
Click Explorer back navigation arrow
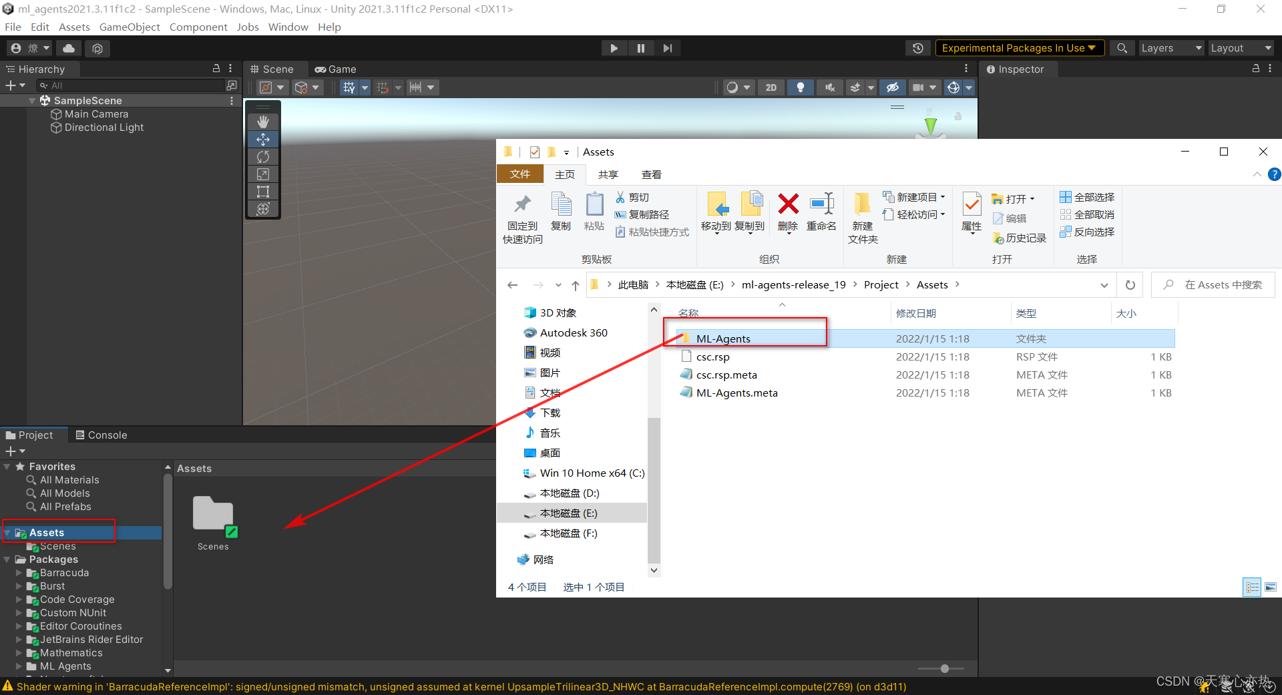click(x=513, y=285)
